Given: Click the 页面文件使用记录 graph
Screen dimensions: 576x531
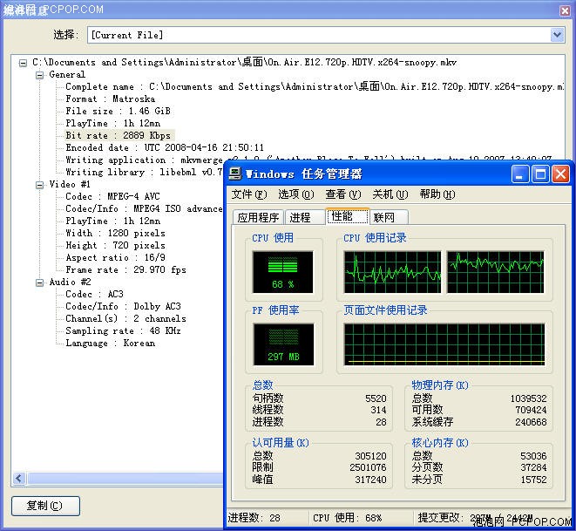Looking at the screenshot, I should click(x=444, y=344).
